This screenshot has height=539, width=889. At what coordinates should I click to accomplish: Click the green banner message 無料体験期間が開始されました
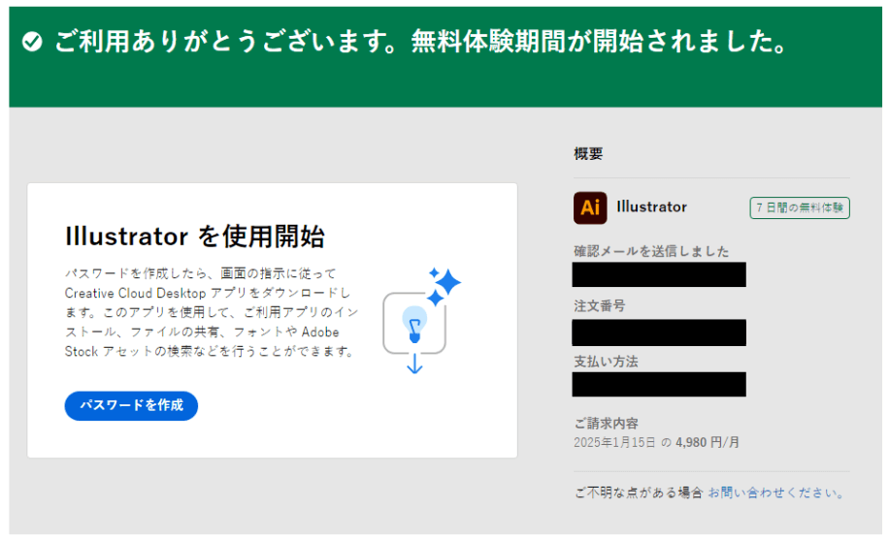tap(598, 43)
